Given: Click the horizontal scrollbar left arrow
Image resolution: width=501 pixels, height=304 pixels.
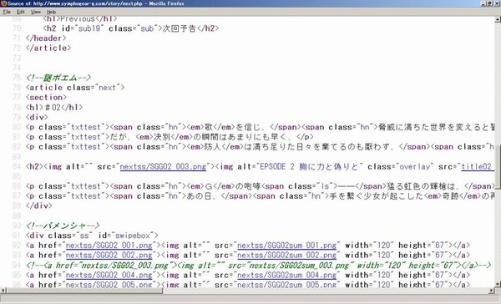Looking at the screenshot, I should pyautogui.click(x=3, y=291).
